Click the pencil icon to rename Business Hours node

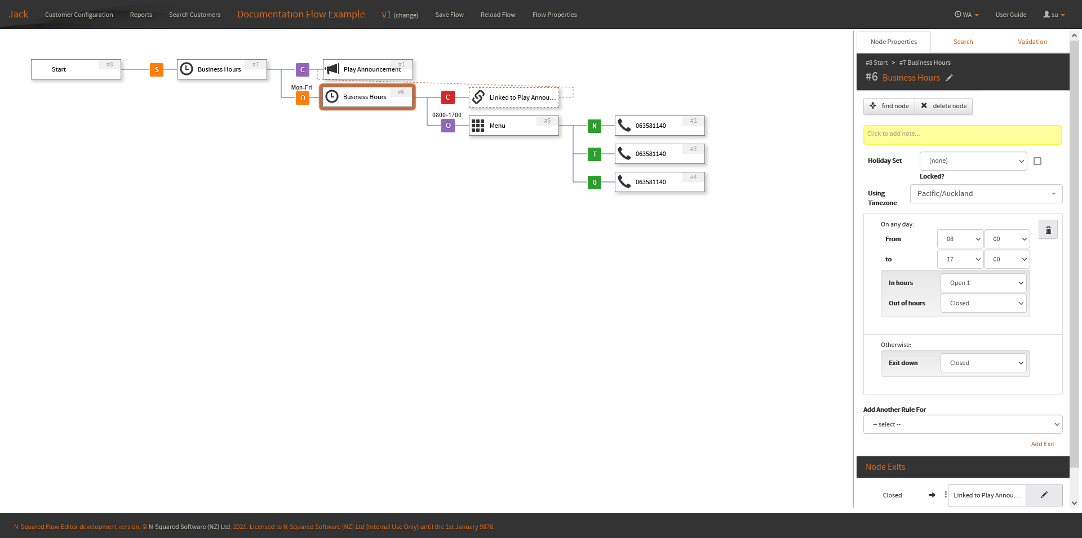(x=950, y=78)
